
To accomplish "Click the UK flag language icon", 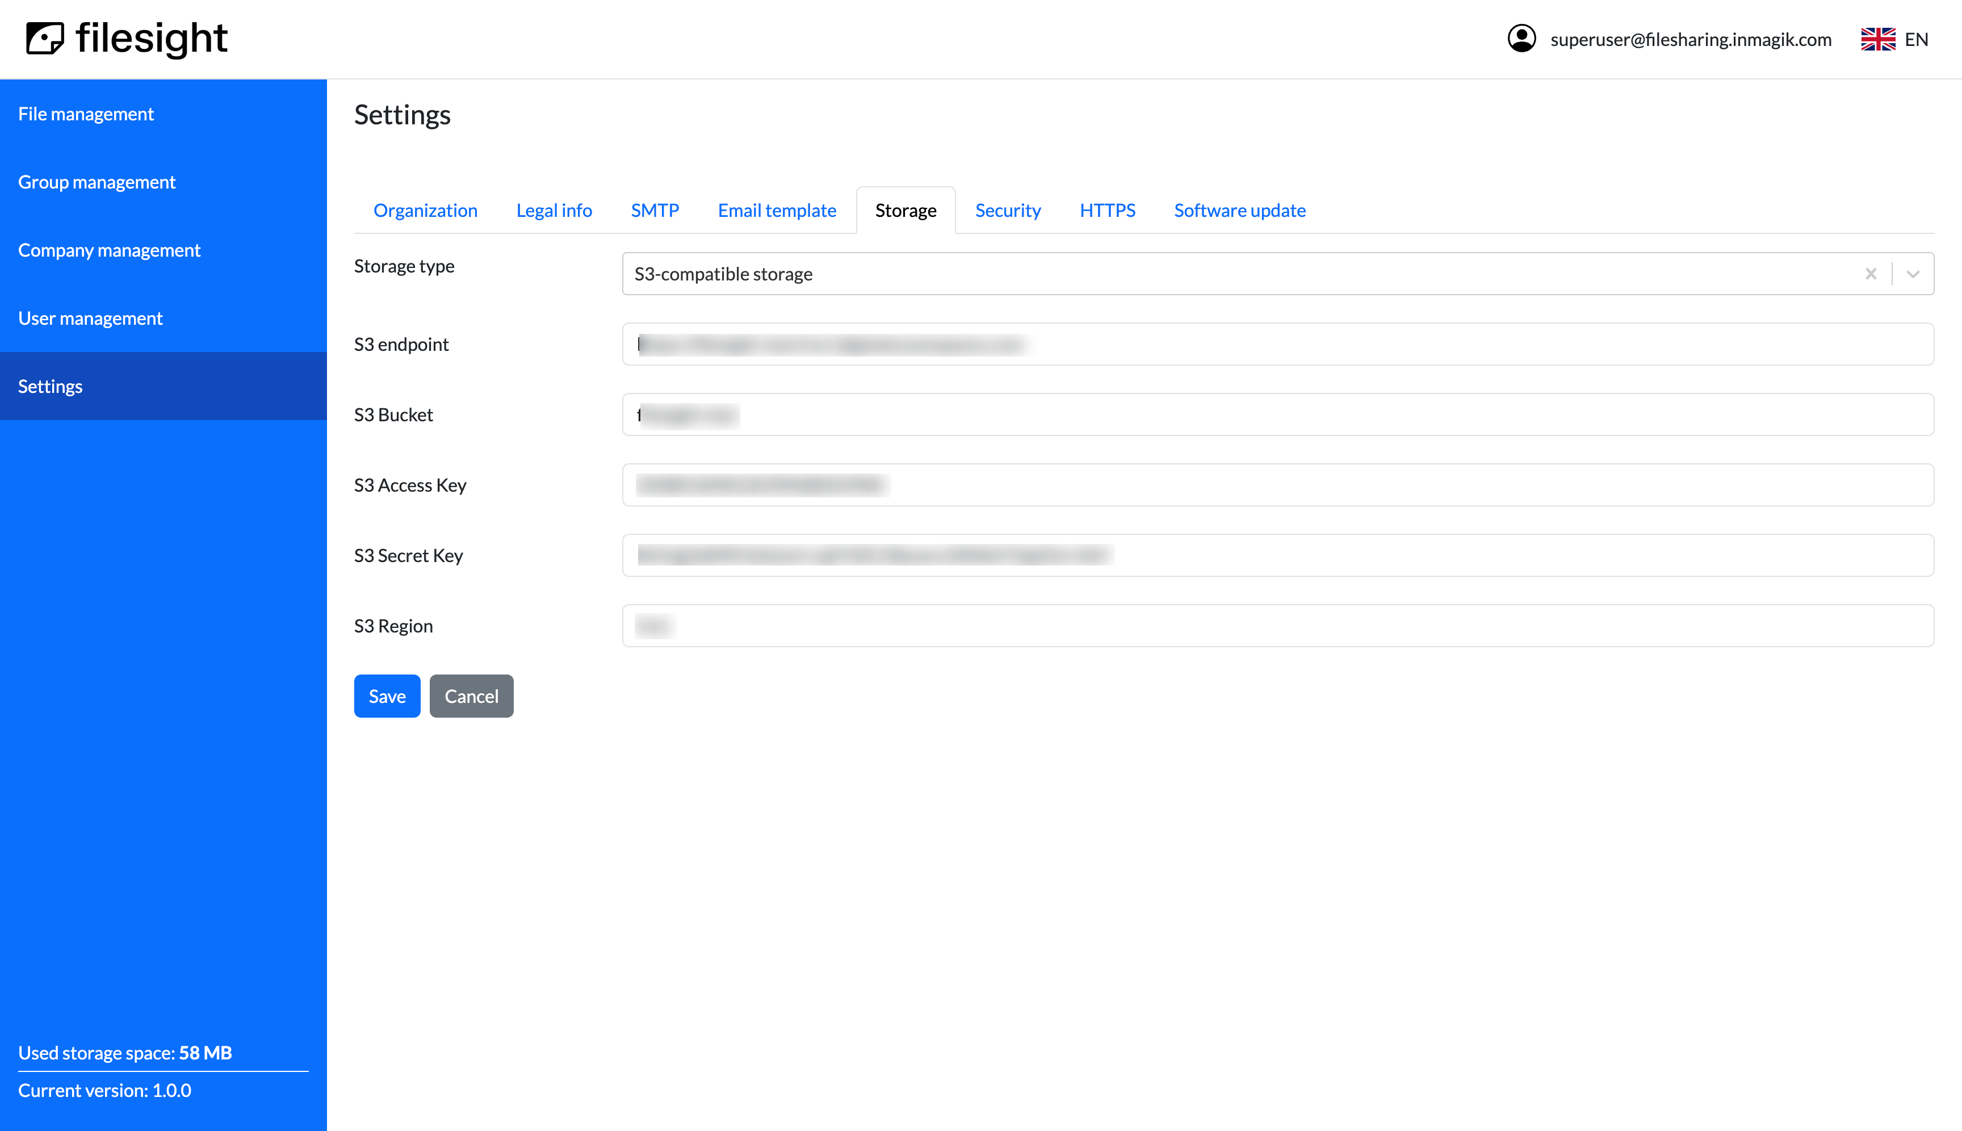I will click(x=1877, y=39).
